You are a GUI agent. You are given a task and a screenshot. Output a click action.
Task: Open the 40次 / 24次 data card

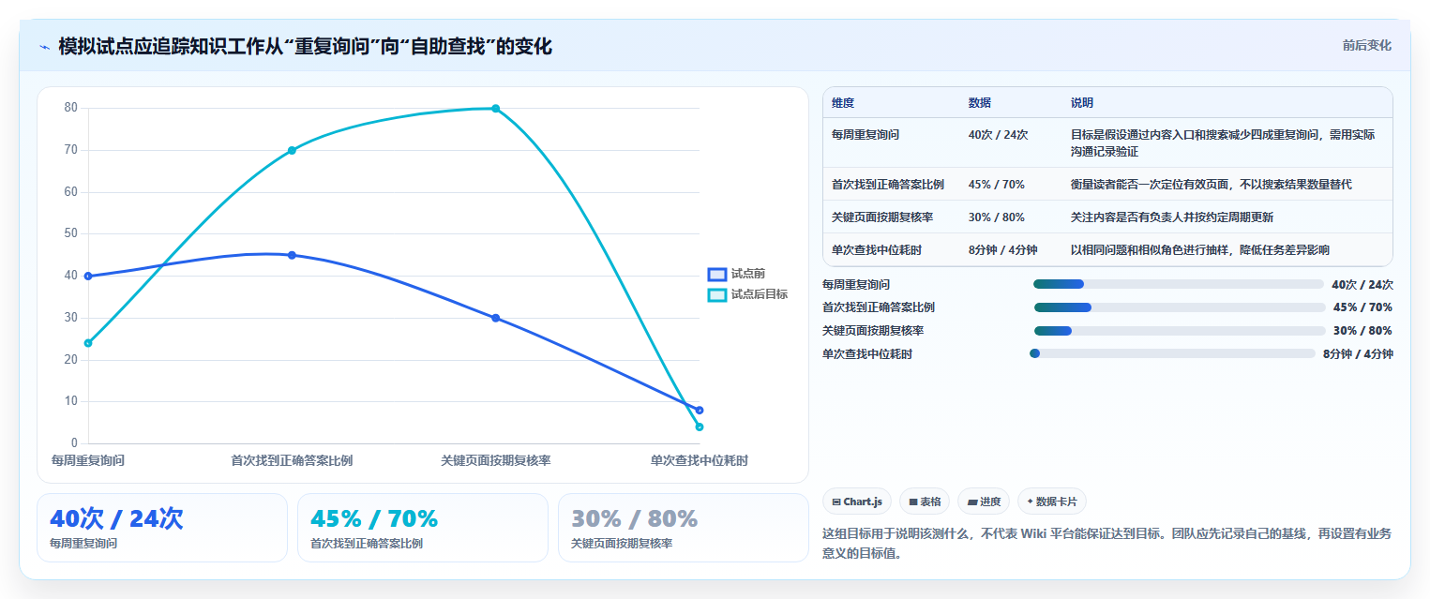click(162, 528)
